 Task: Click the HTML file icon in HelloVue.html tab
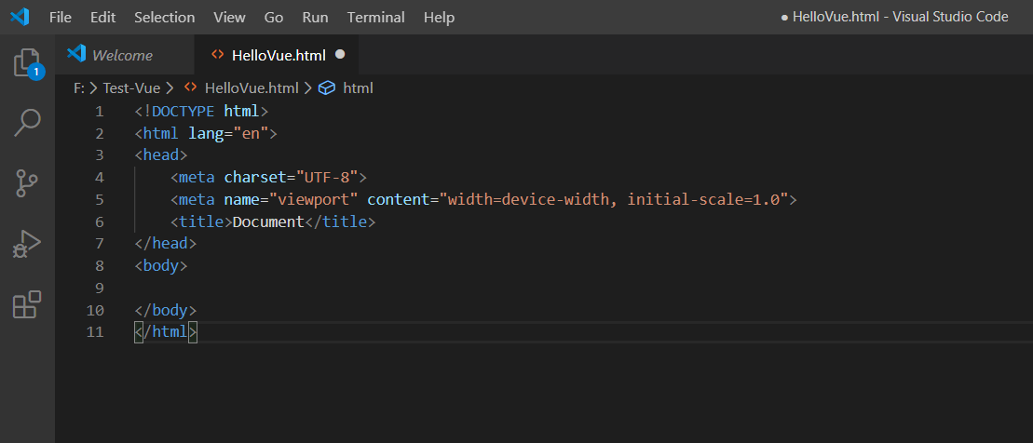[x=217, y=55]
